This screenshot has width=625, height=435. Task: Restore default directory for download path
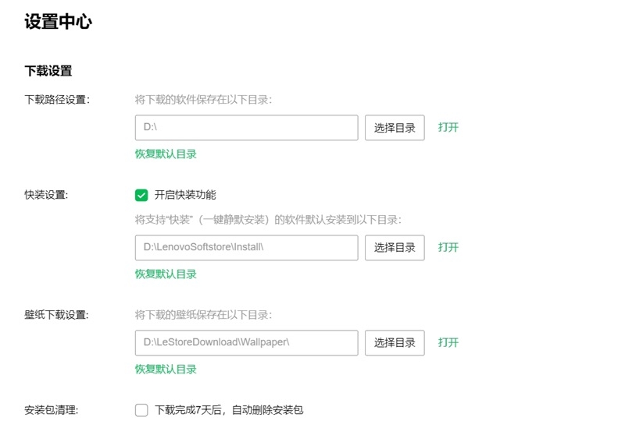(166, 154)
